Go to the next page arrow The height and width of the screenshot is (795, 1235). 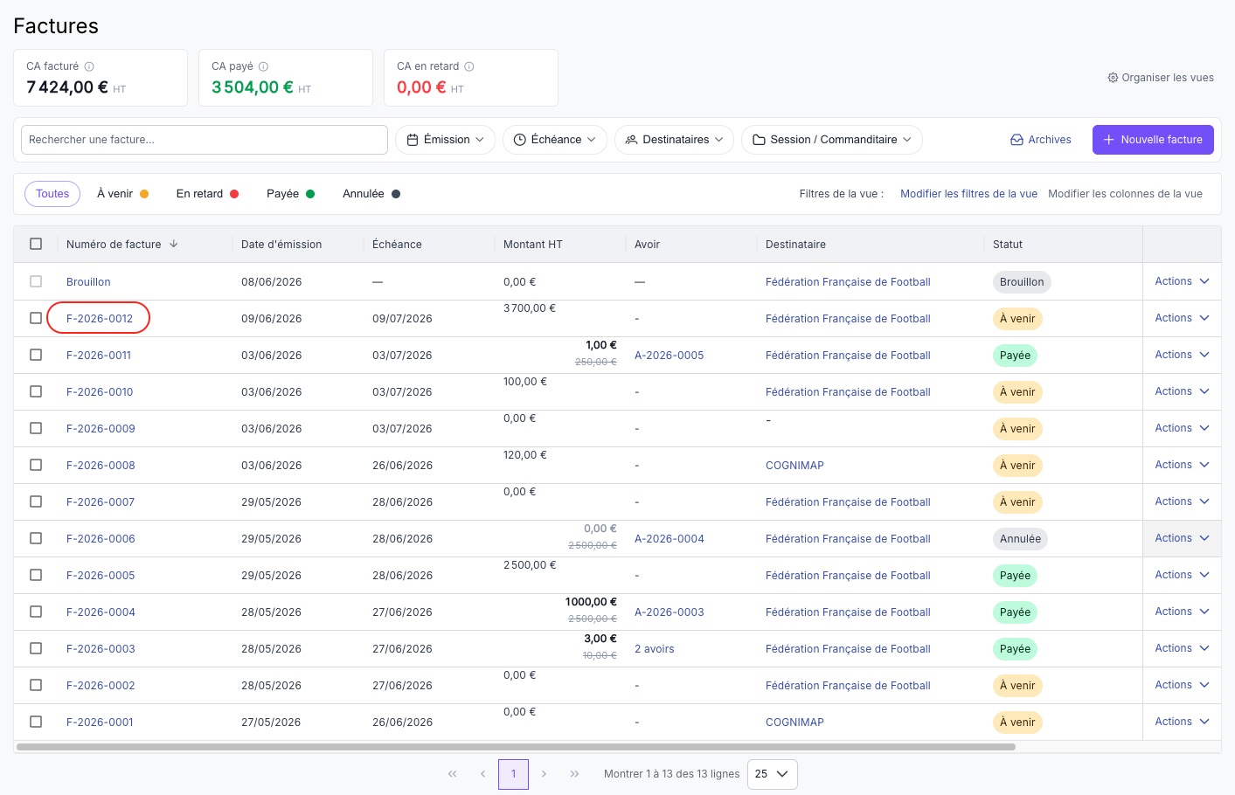[544, 774]
